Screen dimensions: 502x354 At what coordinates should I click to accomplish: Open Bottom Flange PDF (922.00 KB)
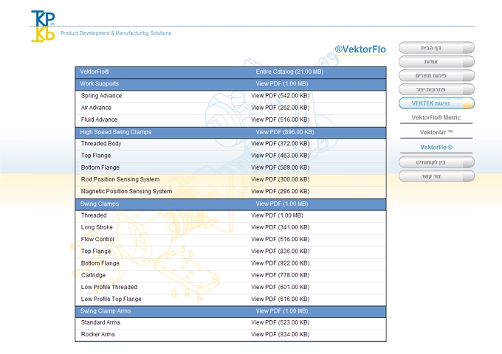point(280,263)
